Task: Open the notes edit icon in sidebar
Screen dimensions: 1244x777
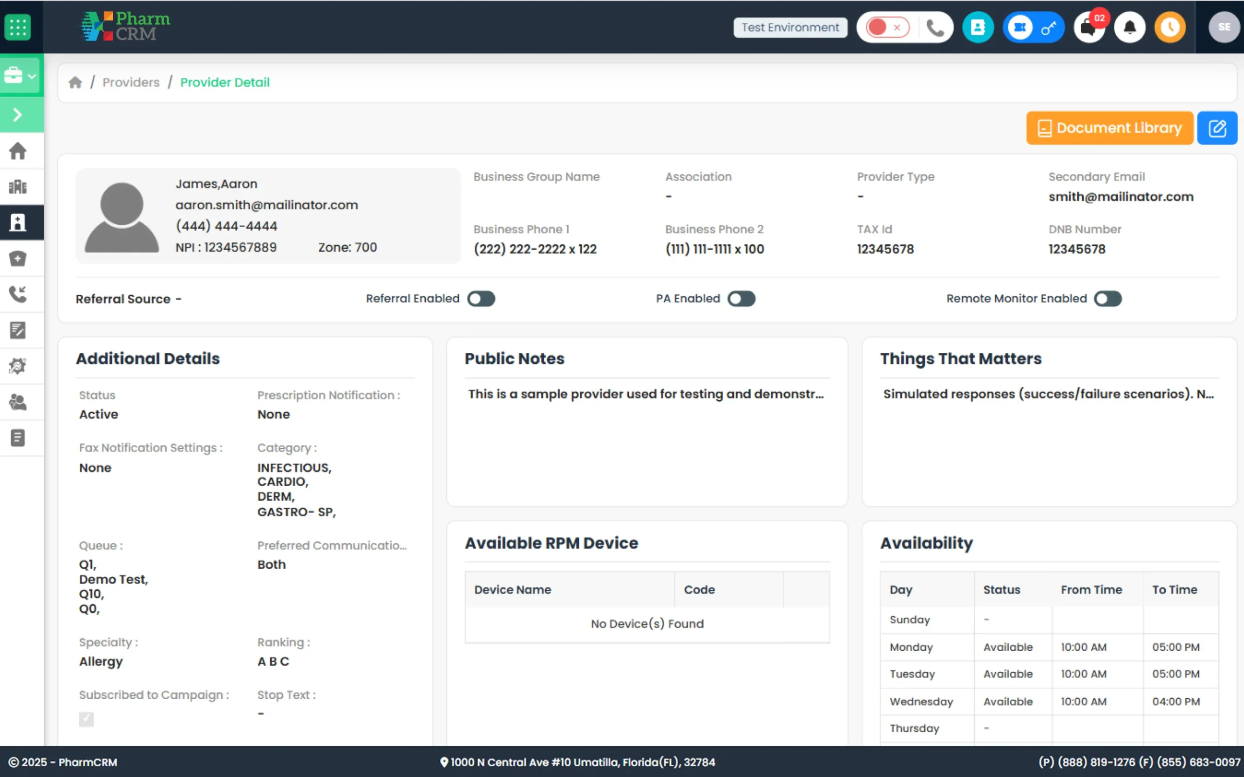Action: click(17, 330)
